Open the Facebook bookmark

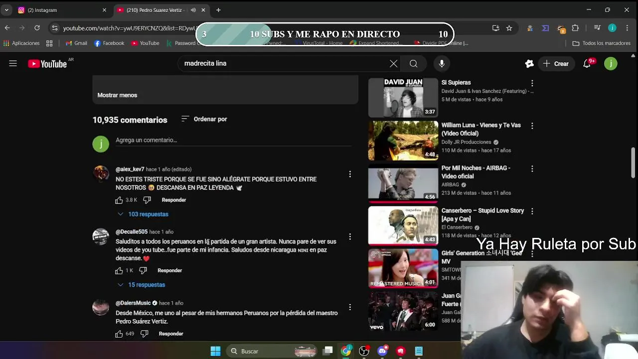coord(109,43)
